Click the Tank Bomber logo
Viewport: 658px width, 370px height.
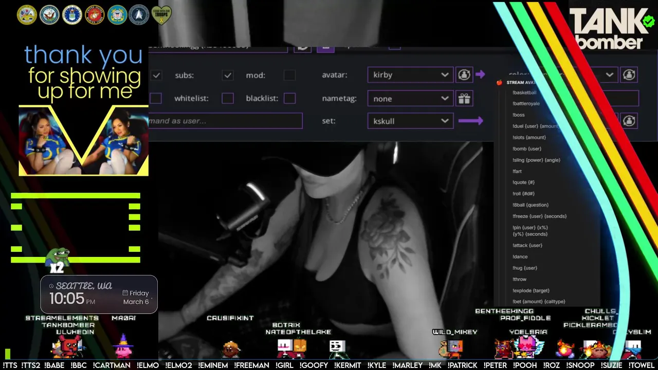tap(609, 29)
